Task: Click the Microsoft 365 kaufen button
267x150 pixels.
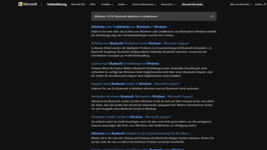Action: (x=192, y=4)
